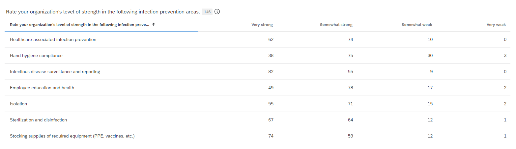Click the info icon beside the question title

(x=217, y=12)
